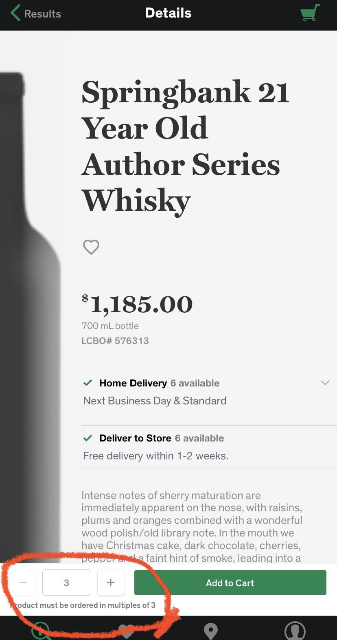The image size is (337, 640).
Task: Open the shopping cart
Action: click(x=310, y=13)
